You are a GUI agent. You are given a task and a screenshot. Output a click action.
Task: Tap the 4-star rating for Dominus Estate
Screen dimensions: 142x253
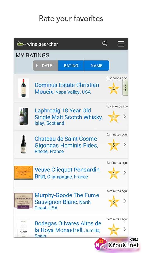114,89
